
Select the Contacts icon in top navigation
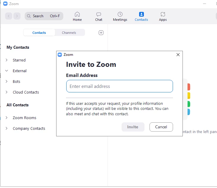(141, 14)
